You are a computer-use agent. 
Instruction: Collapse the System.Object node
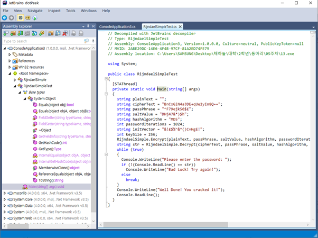click(x=25, y=99)
